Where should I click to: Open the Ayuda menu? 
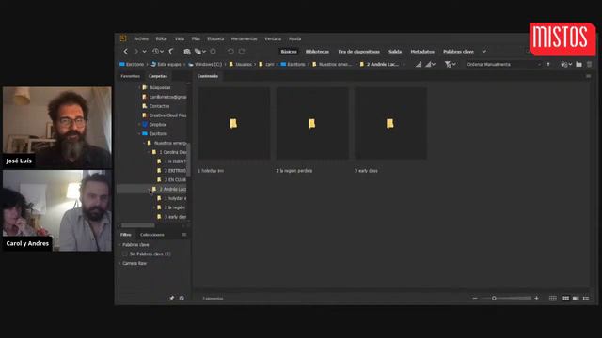coord(294,38)
